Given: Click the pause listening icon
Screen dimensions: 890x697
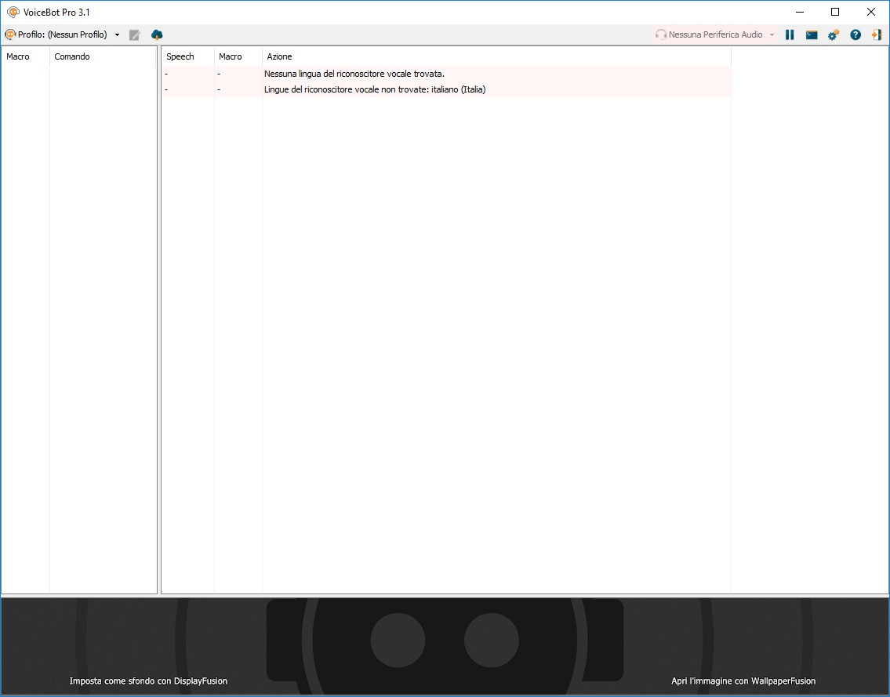Looking at the screenshot, I should pos(790,34).
